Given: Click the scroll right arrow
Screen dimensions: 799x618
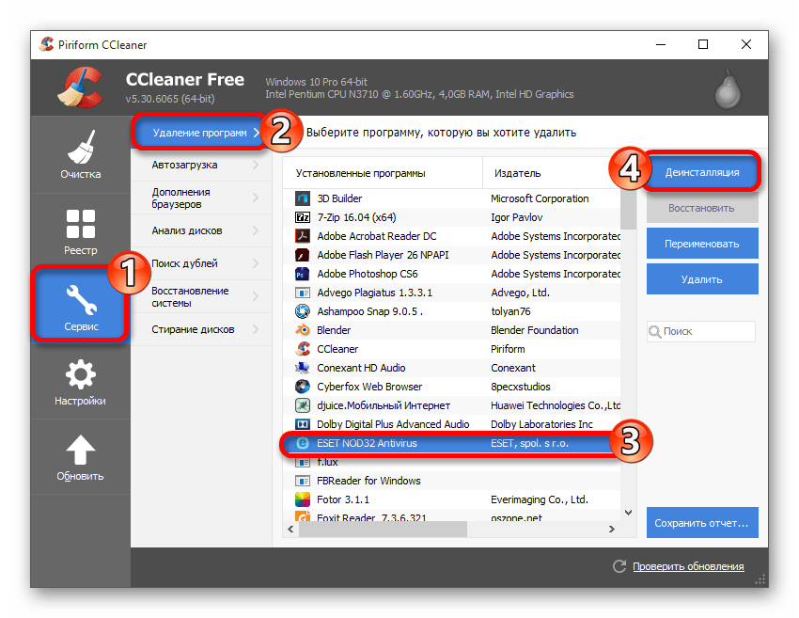Looking at the screenshot, I should click(612, 530).
